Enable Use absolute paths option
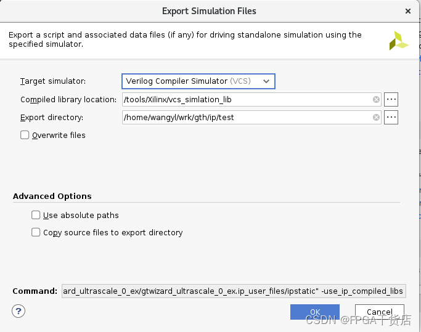Viewport: 421px width, 332px height. (36, 215)
